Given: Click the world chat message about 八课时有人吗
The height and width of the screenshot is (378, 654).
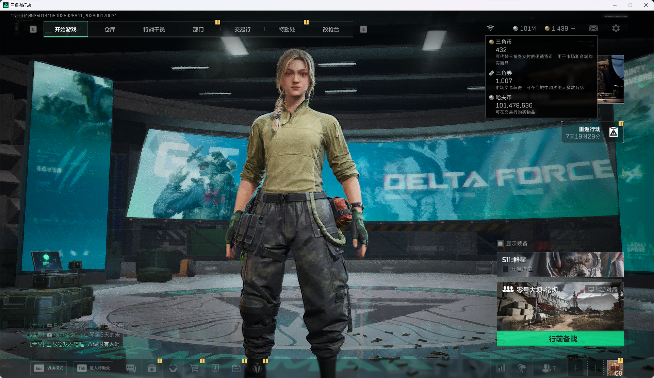Looking at the screenshot, I should pyautogui.click(x=75, y=344).
